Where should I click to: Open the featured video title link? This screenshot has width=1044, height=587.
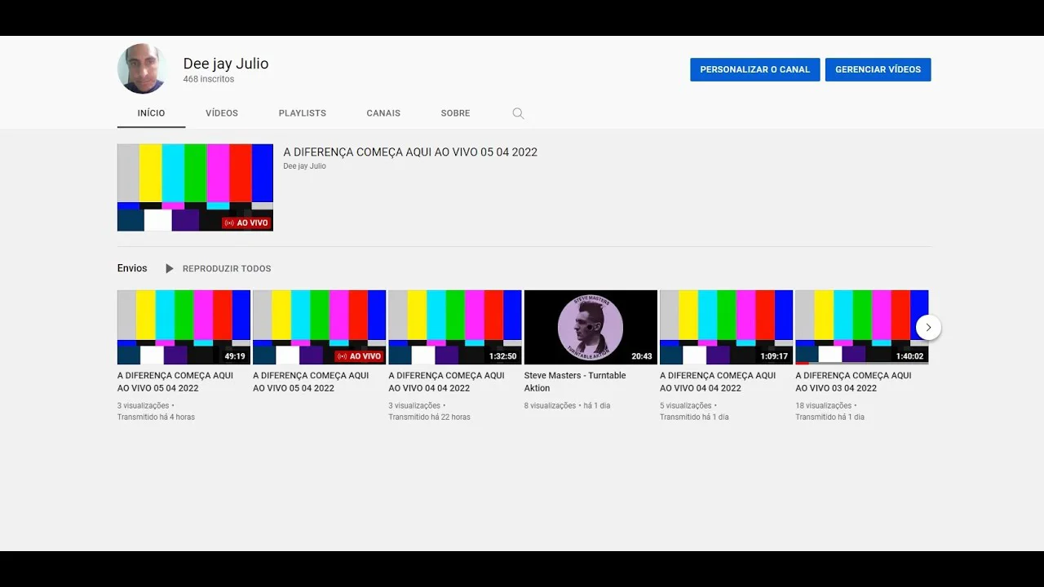pos(410,152)
